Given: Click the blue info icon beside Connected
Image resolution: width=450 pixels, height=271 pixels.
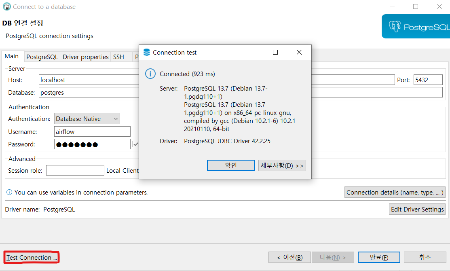Looking at the screenshot, I should click(150, 74).
